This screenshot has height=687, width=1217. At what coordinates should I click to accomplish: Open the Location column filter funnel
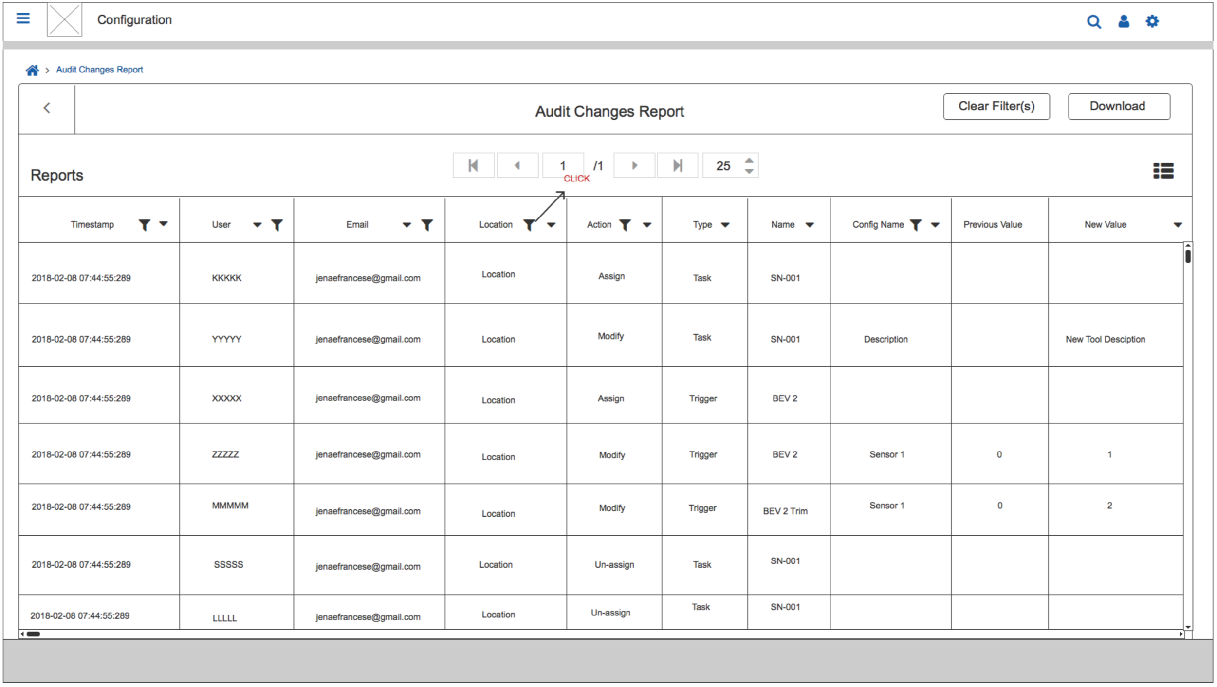529,225
